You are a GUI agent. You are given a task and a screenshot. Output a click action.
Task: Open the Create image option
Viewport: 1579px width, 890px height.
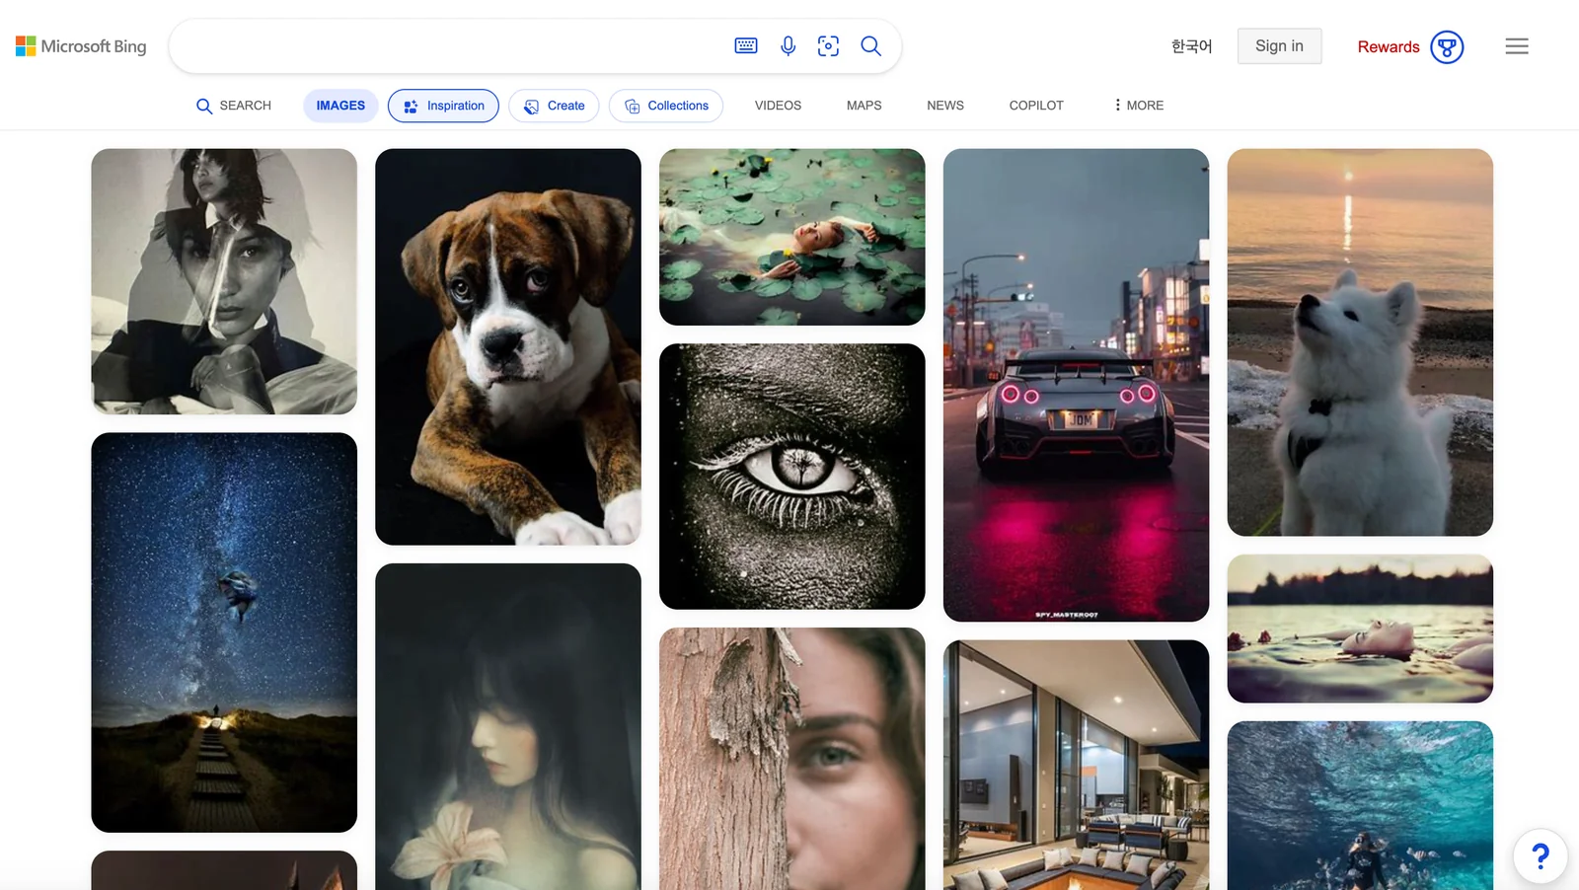pos(554,106)
